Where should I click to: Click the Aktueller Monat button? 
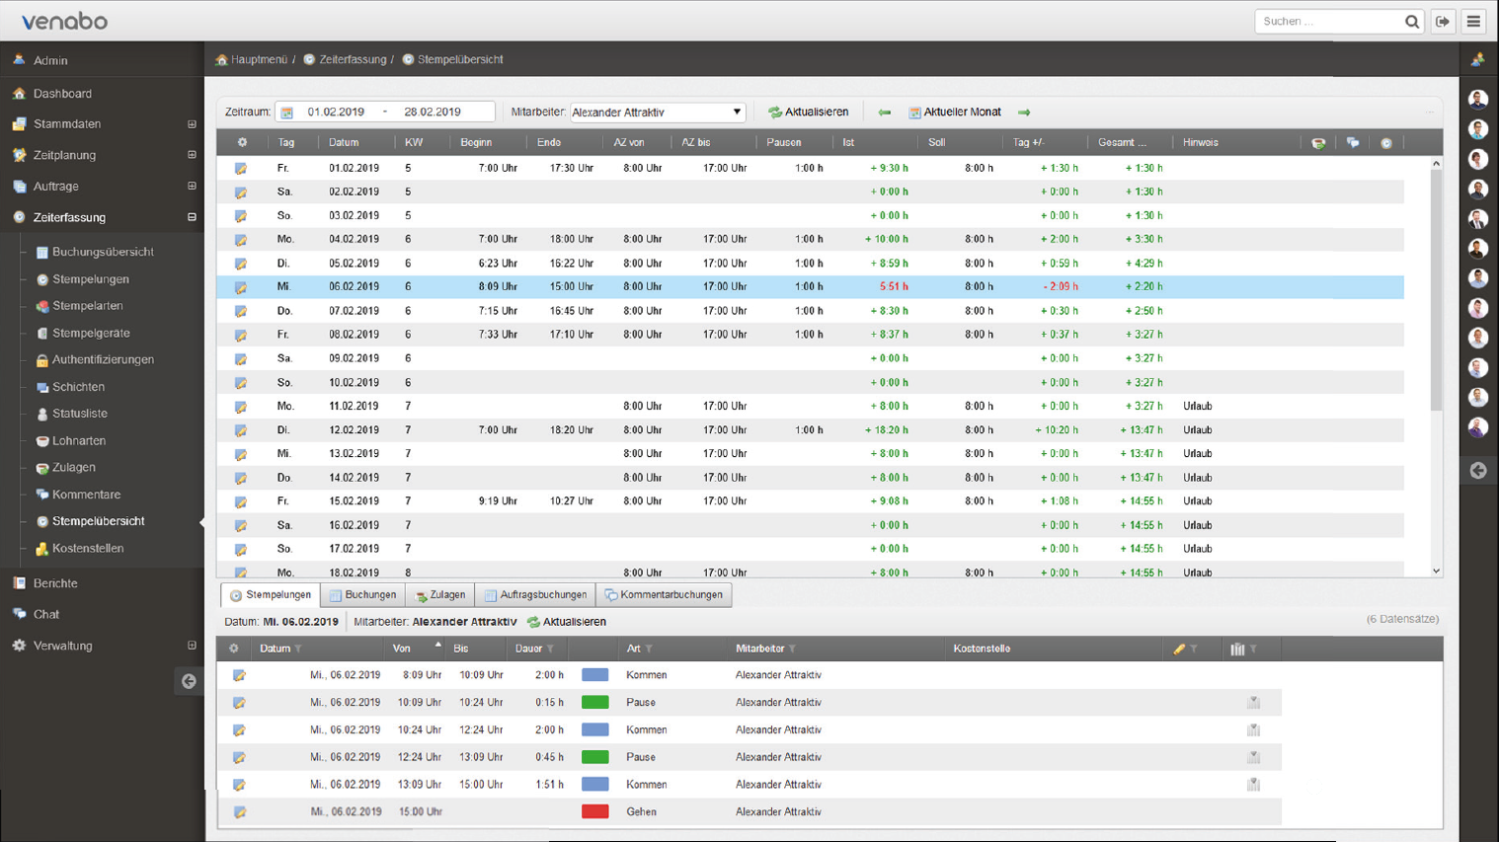click(x=954, y=113)
